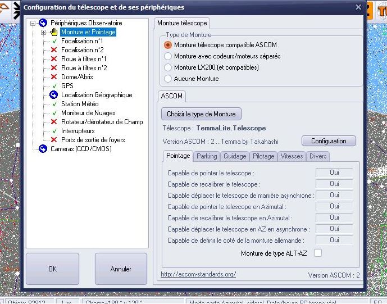Click the green checkmark icon beside GPS
The width and height of the screenshot is (387, 304).
[x=54, y=86]
